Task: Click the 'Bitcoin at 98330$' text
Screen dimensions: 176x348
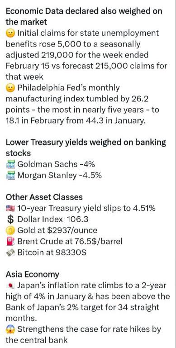Action: (52, 253)
